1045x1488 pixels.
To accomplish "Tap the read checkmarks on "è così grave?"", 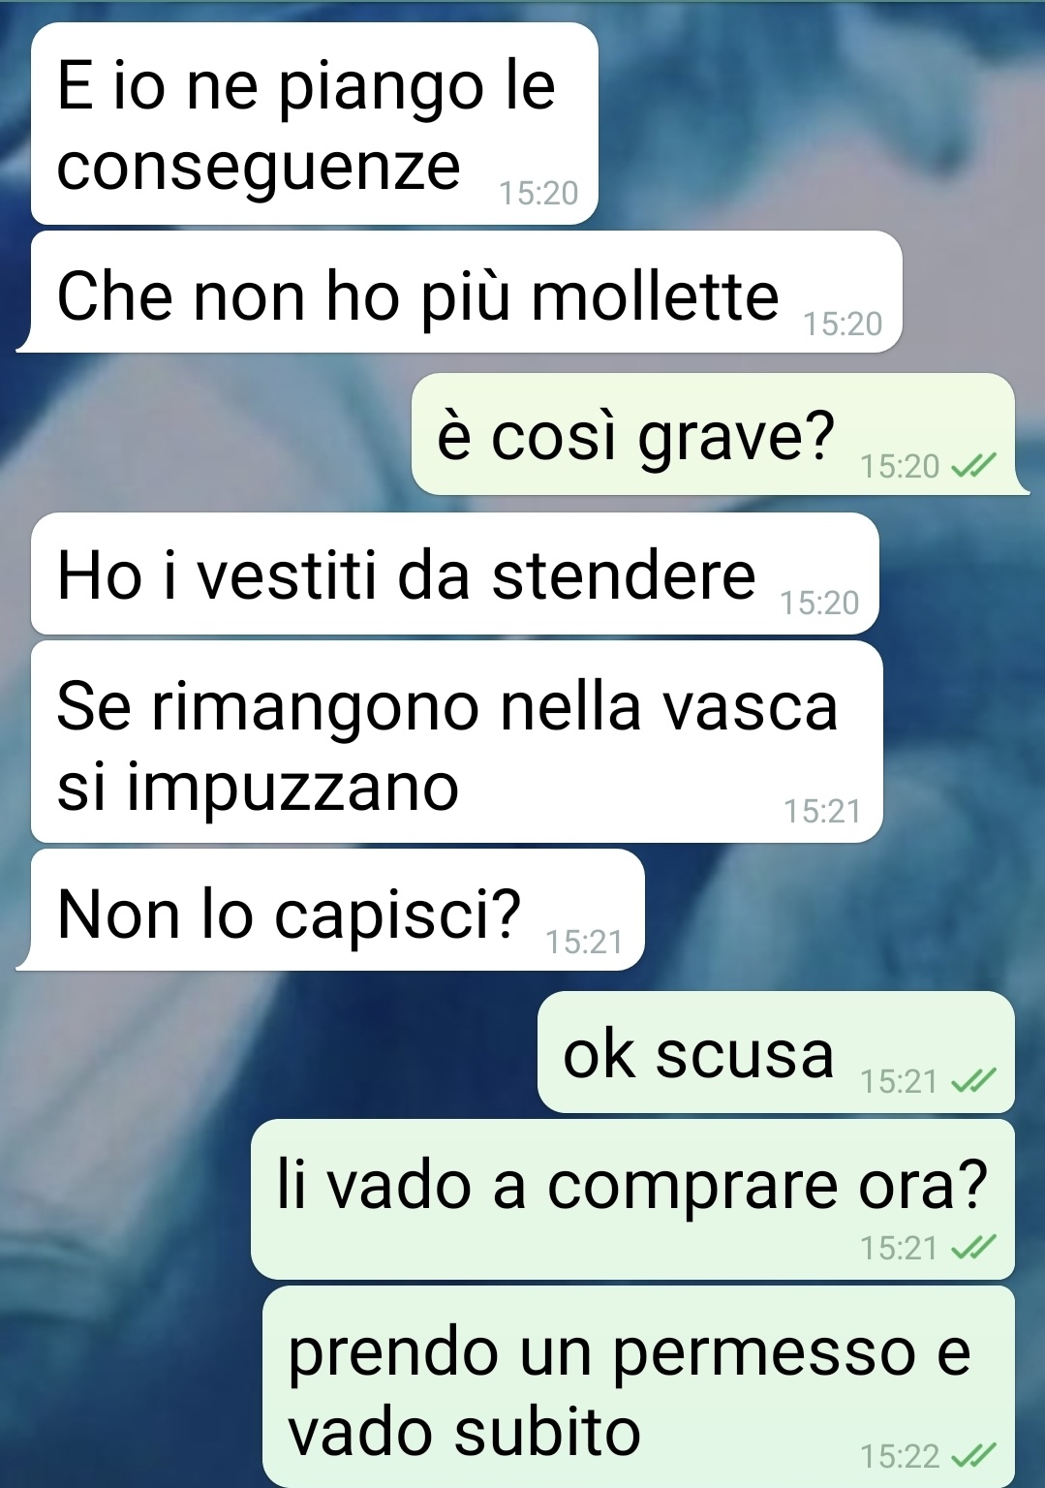I will click(x=973, y=468).
